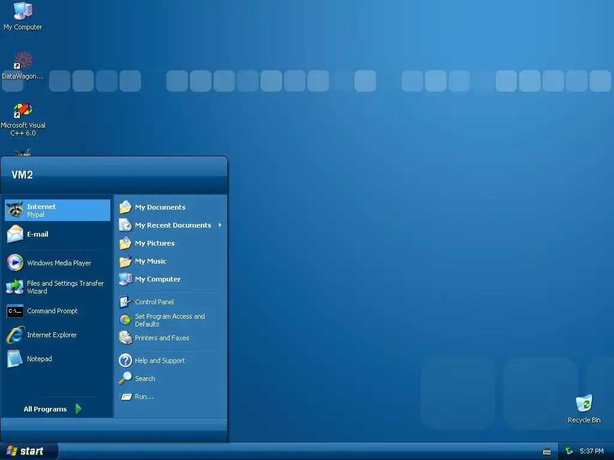Click the network tray icon

[x=569, y=451]
